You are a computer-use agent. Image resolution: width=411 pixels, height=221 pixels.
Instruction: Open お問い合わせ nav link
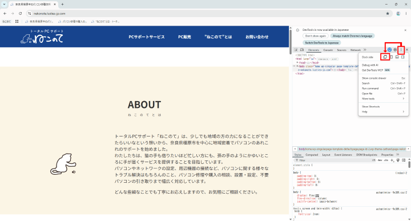pyautogui.click(x=257, y=37)
